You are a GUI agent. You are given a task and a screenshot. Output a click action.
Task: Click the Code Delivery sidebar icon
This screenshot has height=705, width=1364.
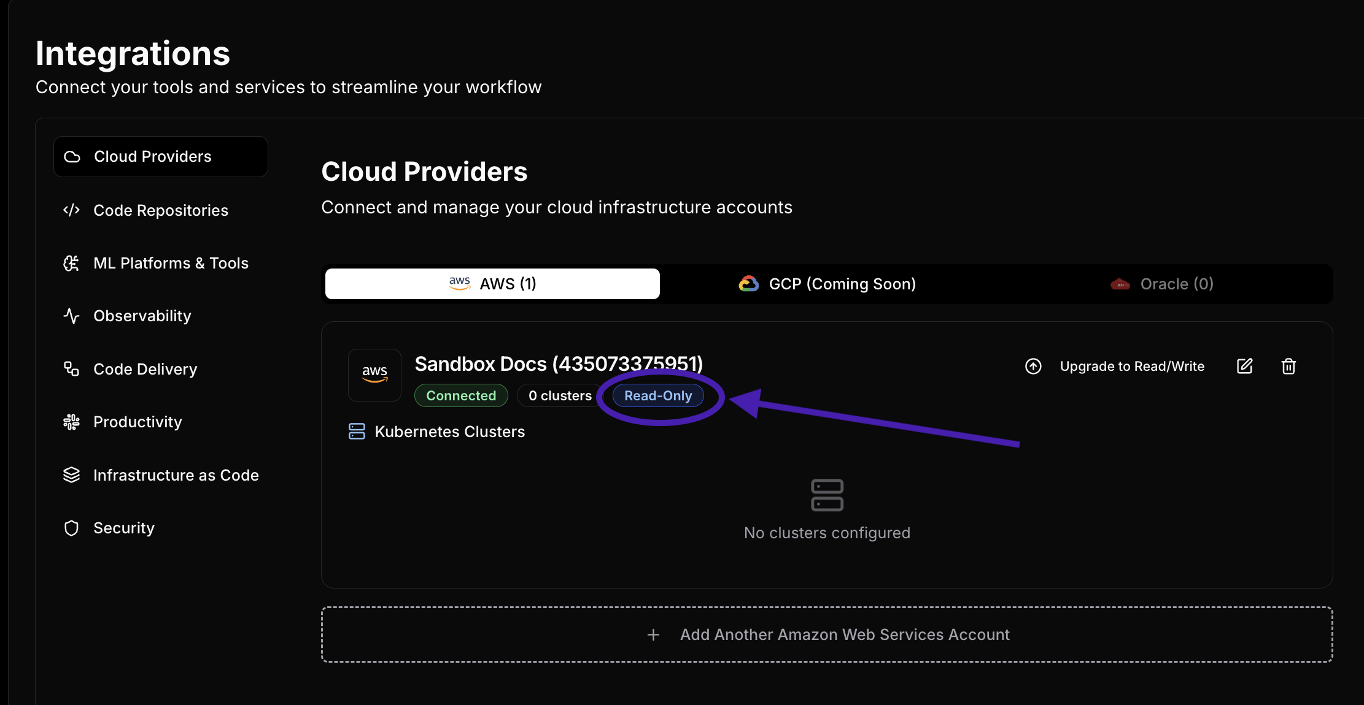[71, 368]
